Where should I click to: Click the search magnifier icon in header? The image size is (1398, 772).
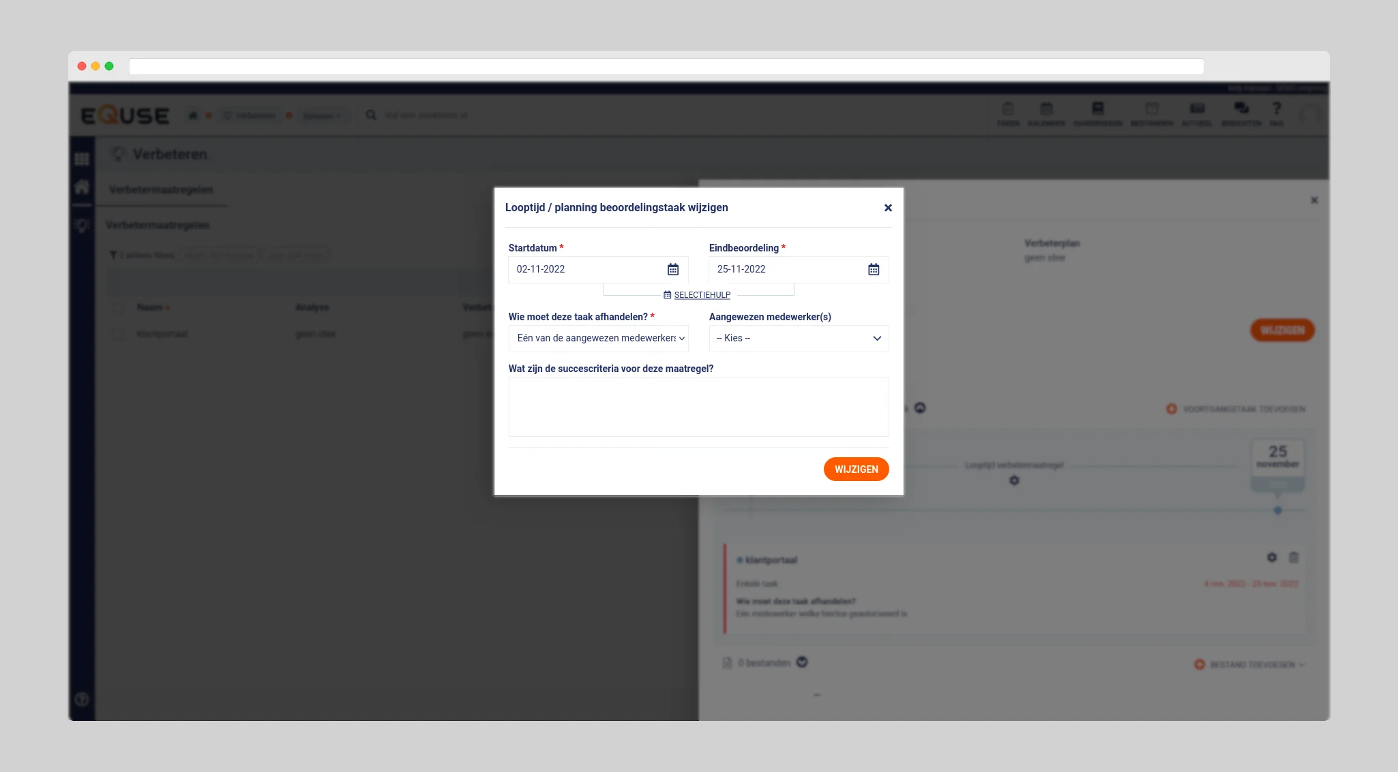click(371, 115)
